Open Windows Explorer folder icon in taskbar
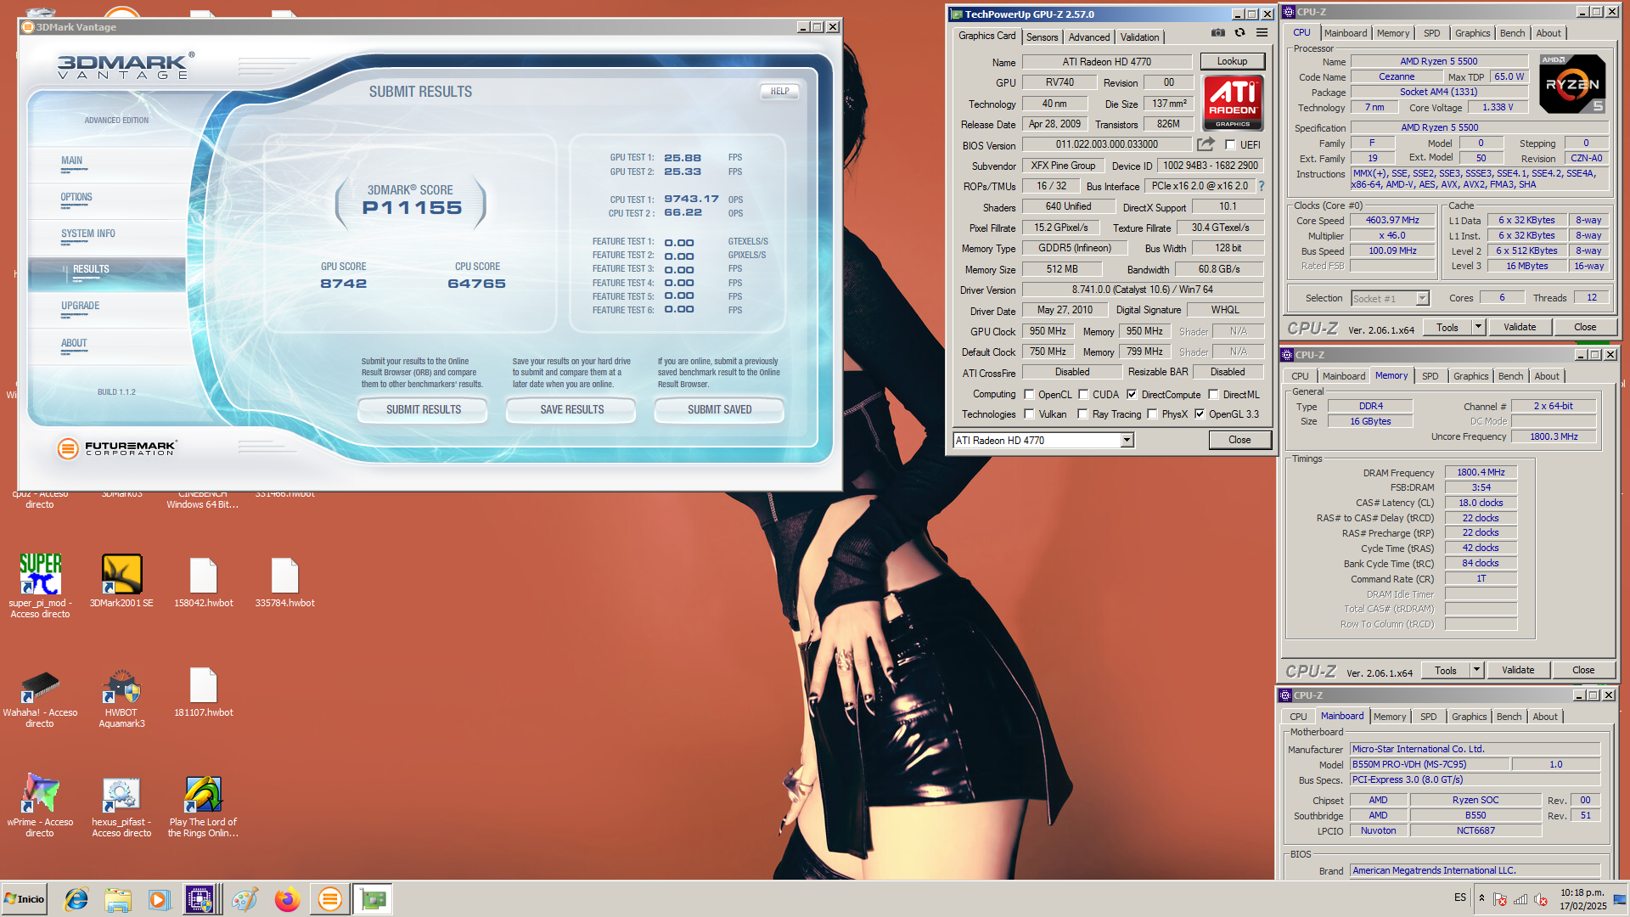 point(118,899)
